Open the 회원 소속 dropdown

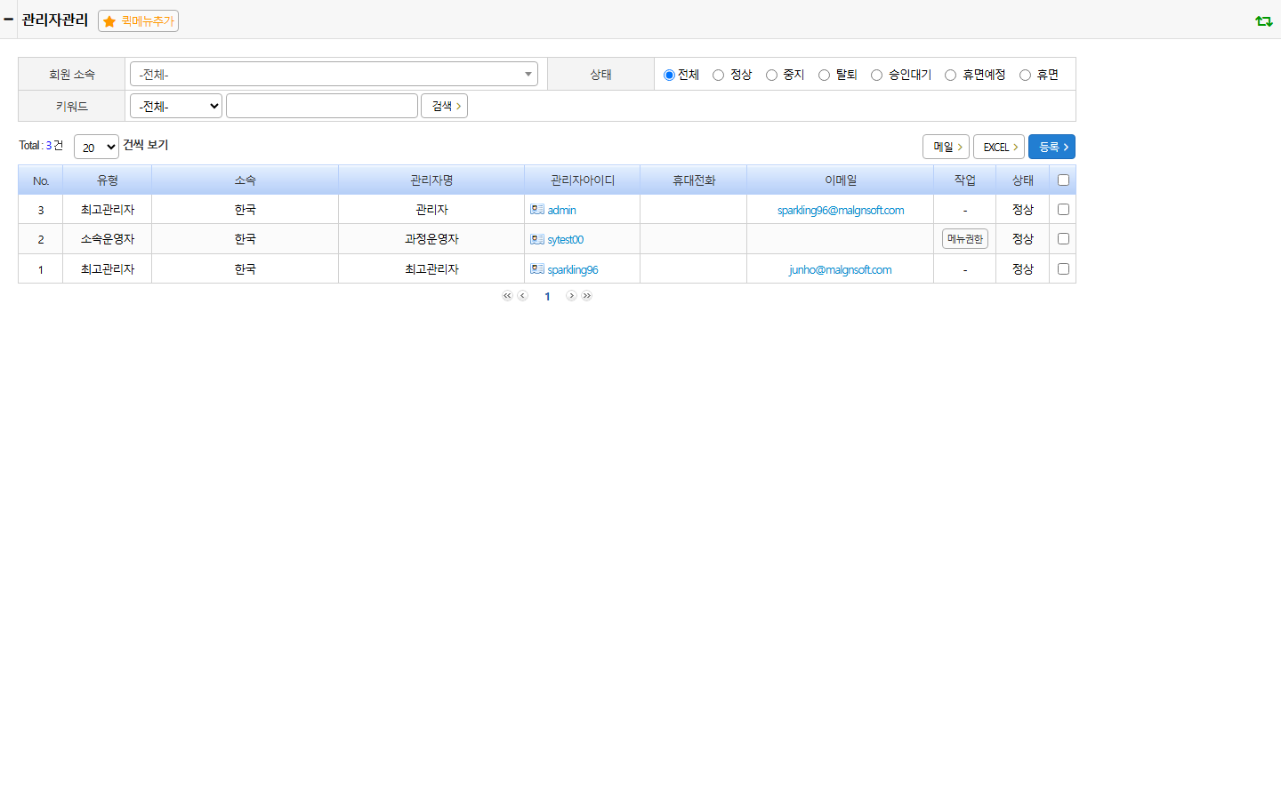pos(334,74)
